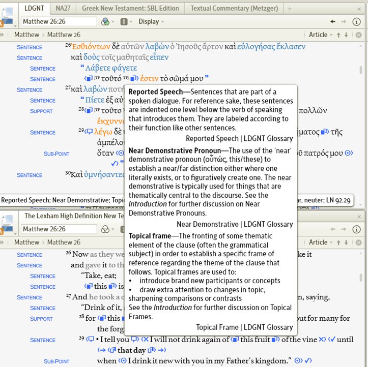Click the Matthew breadcrumb in top panel
368x367 pixels.
(26, 35)
